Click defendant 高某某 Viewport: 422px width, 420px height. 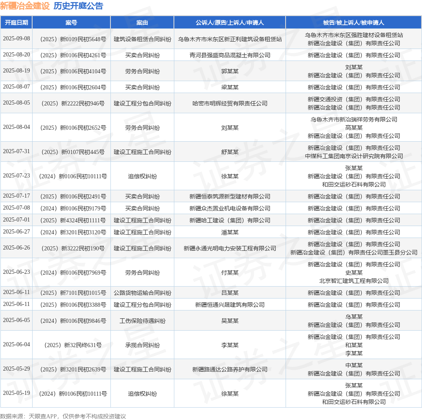[x=354, y=128]
